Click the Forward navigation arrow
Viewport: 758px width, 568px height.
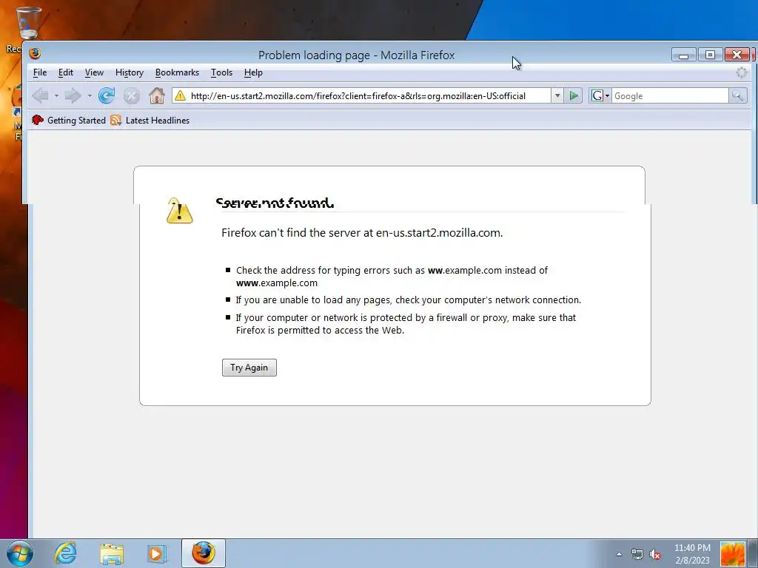73,95
